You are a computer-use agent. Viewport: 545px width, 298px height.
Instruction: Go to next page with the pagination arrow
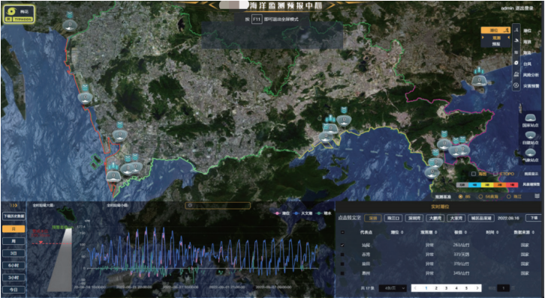[477, 288]
